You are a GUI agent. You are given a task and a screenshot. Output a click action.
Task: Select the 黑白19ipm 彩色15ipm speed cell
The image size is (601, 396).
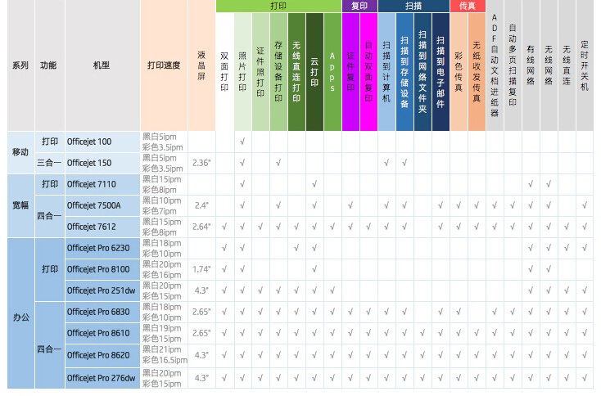tap(162, 334)
